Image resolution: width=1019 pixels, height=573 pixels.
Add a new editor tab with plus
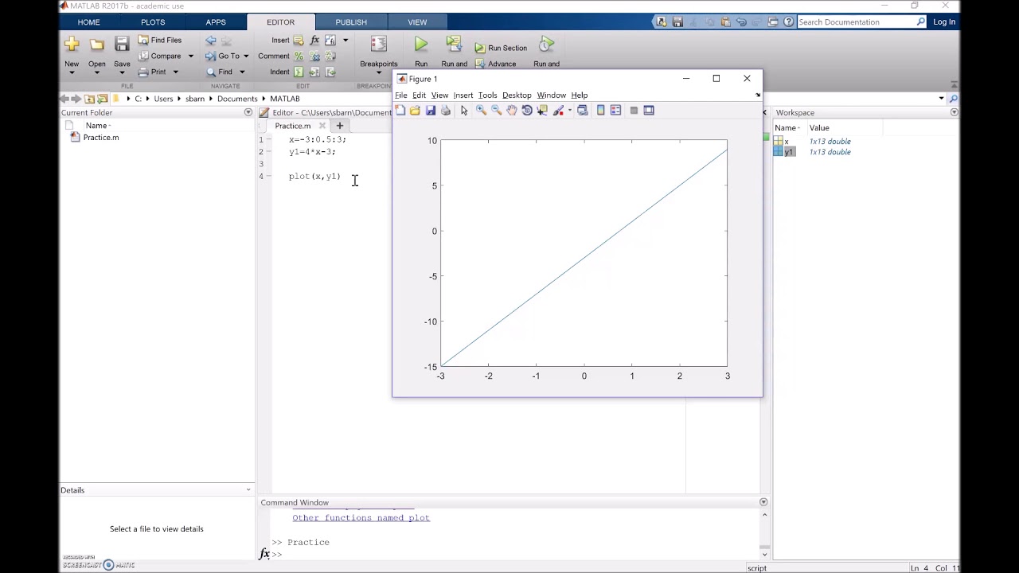coord(339,126)
